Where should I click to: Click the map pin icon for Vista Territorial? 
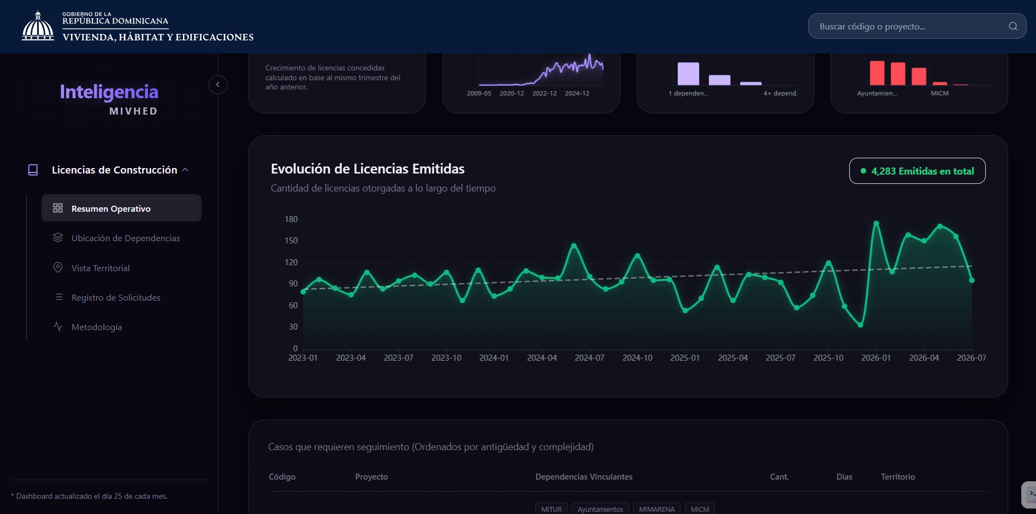click(58, 267)
